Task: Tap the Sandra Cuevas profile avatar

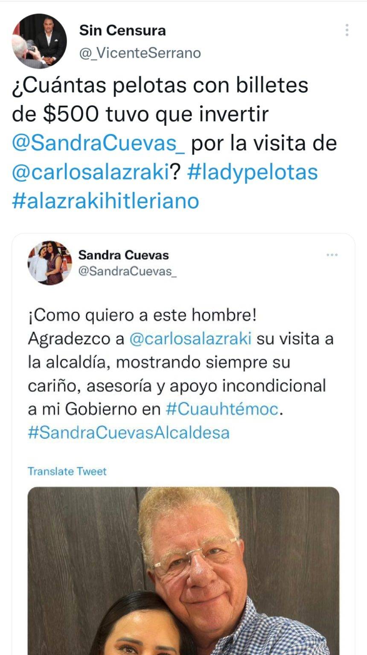Action: (x=50, y=263)
